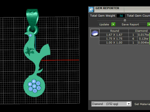The image size is (150, 112).
Task: Select the 1.67 X 1.67 size cell
Action: (x=114, y=35)
